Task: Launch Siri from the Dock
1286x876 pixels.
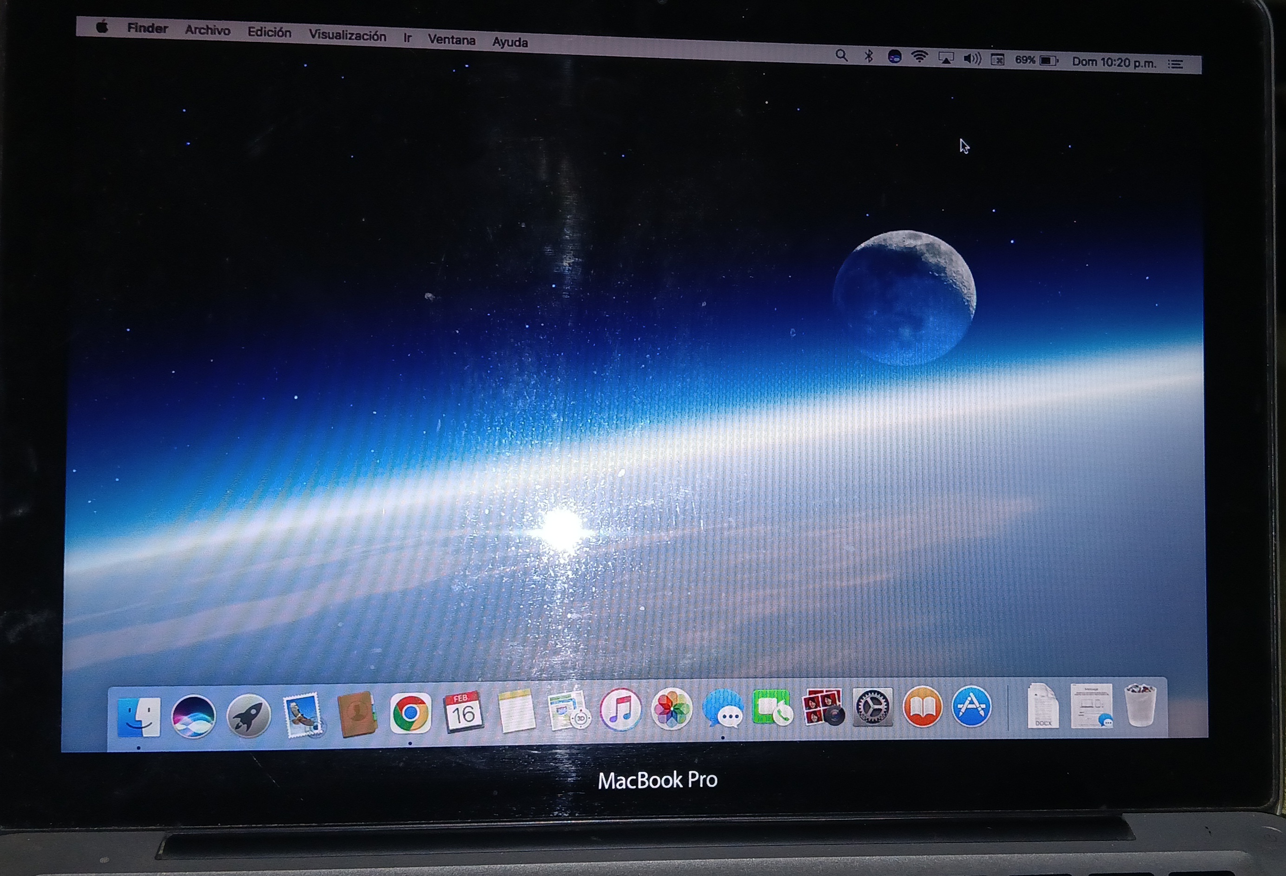Action: point(193,717)
